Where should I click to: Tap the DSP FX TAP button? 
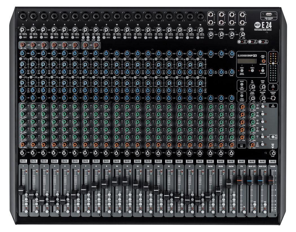263,71
